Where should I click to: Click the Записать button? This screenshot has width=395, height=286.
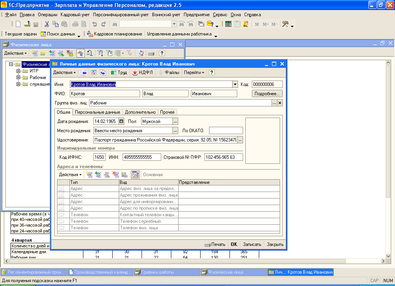(x=252, y=244)
